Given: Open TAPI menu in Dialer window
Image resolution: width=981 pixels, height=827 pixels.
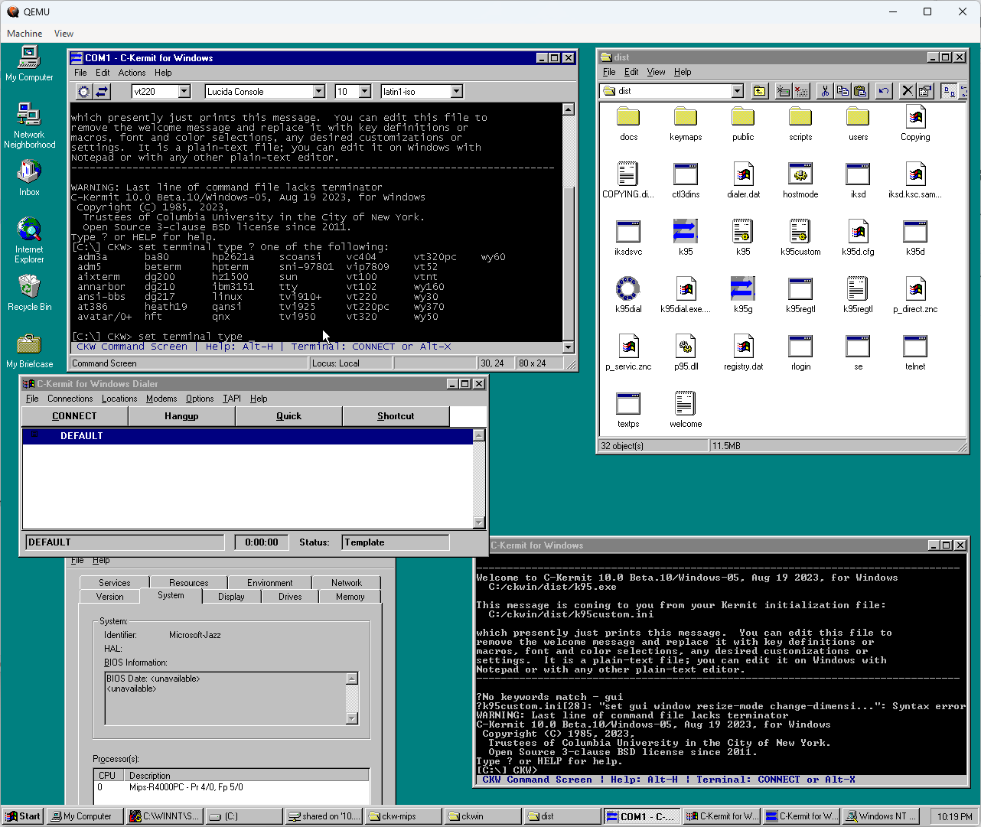Looking at the screenshot, I should click(x=232, y=399).
